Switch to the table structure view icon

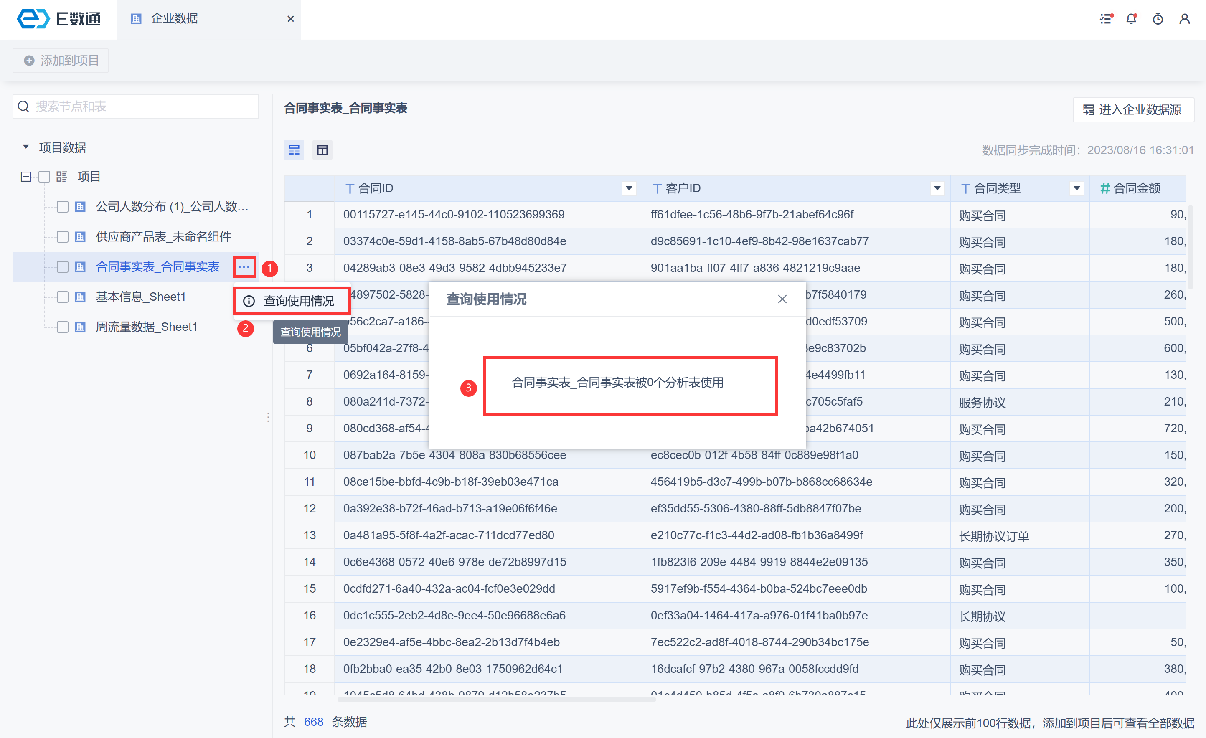(x=322, y=150)
